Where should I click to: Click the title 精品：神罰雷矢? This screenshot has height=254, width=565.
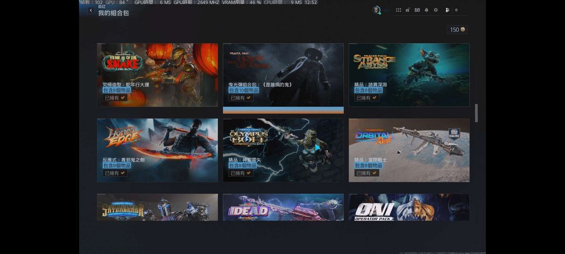point(245,160)
